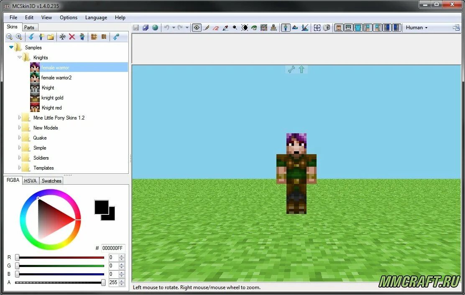Select the Darken/Lighten tool
The width and height of the screenshot is (465, 295).
pyautogui.click(x=245, y=28)
